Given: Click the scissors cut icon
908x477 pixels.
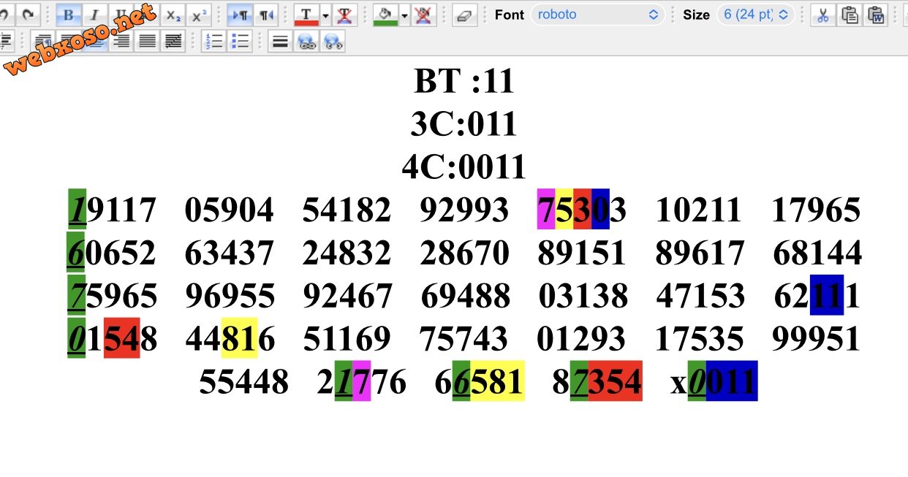Looking at the screenshot, I should tap(822, 15).
